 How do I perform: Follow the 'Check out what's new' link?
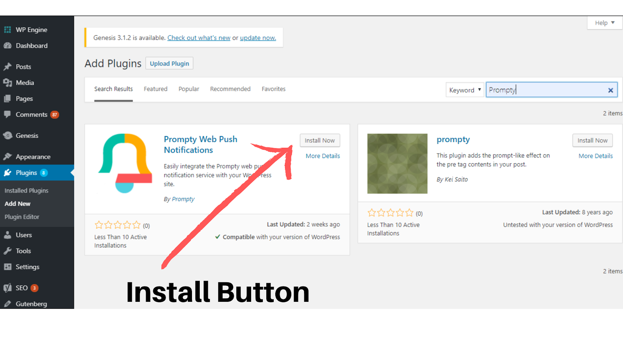point(199,38)
